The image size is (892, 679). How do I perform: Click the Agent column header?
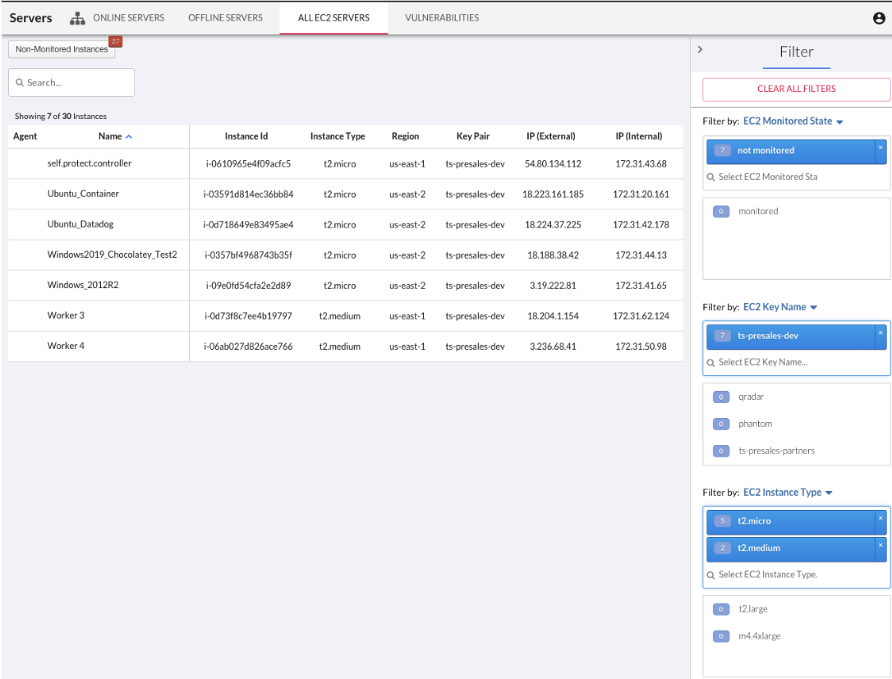pyautogui.click(x=25, y=136)
